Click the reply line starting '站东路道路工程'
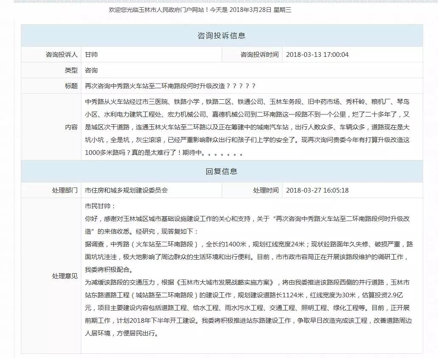 click(x=244, y=295)
